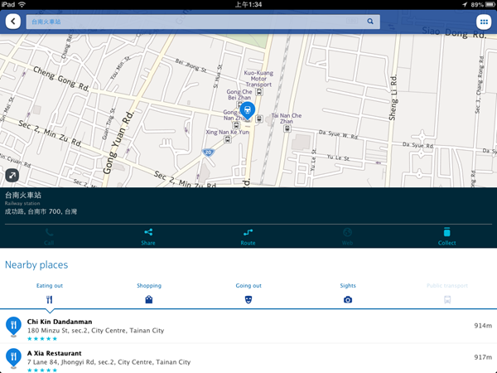Tap the battery indicator in status bar
The height and width of the screenshot is (373, 497).
(490, 4)
